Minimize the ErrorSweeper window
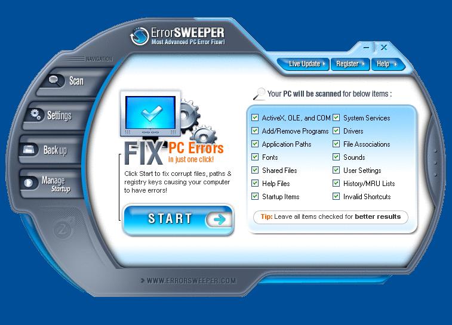The width and height of the screenshot is (452, 325). tap(367, 48)
